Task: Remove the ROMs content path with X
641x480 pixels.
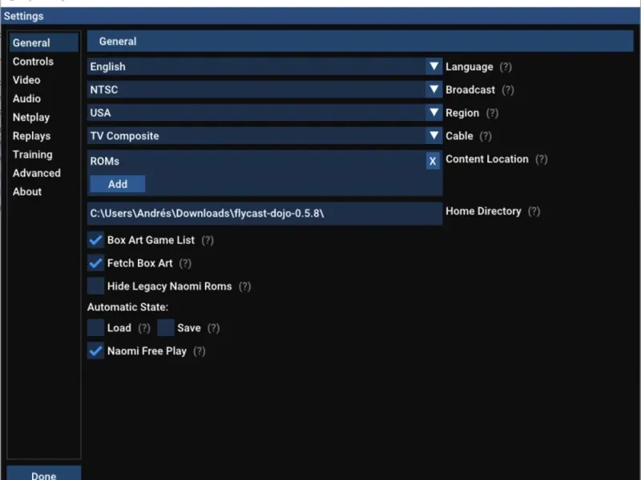Action: click(x=433, y=162)
